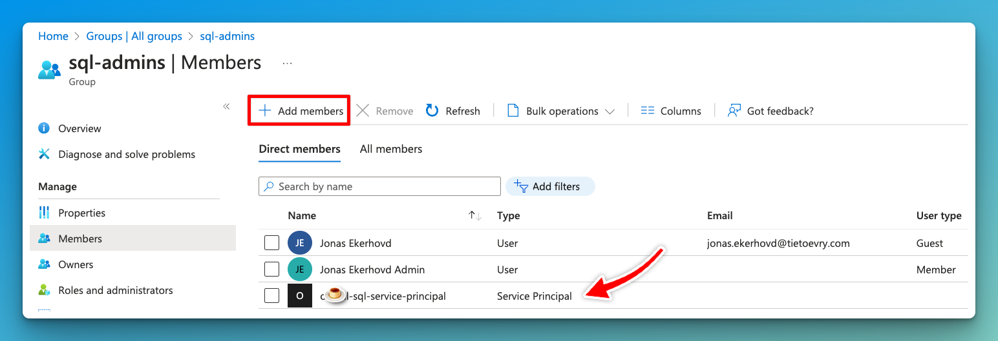The width and height of the screenshot is (998, 341).
Task: Expand the Bulk operations dropdown arrow
Action: 610,112
